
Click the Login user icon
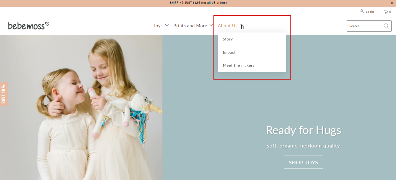tap(362, 11)
